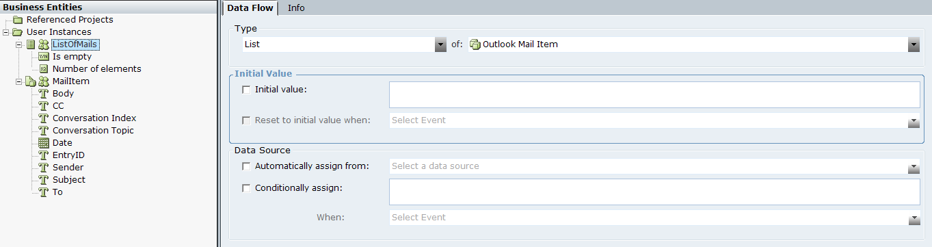Screen dimensions: 932x247
Task: Click the Outlook Mail Item type icon
Action: 475,44
